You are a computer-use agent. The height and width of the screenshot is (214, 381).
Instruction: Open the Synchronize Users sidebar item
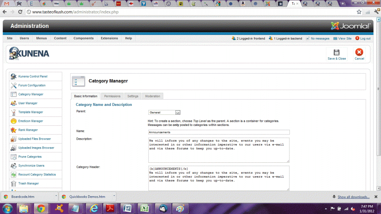31,166
